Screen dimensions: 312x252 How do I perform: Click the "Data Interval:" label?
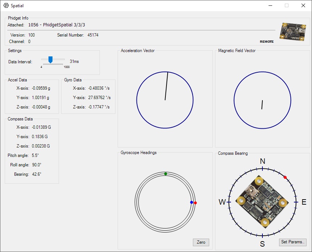pyautogui.click(x=20, y=62)
